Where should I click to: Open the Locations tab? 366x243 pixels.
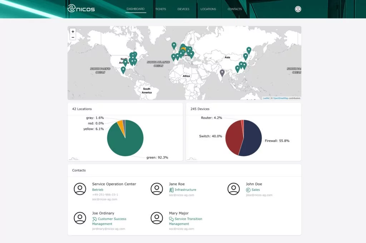click(208, 9)
